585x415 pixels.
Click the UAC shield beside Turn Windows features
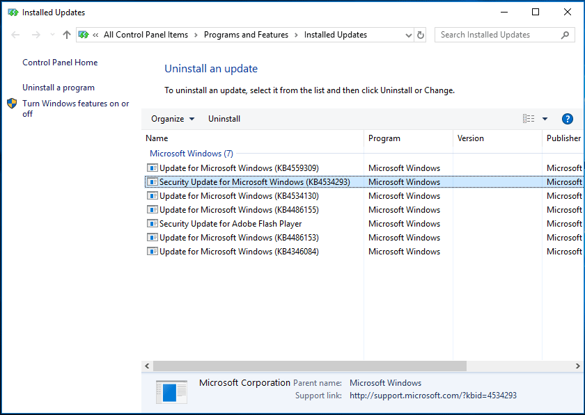[x=12, y=104]
